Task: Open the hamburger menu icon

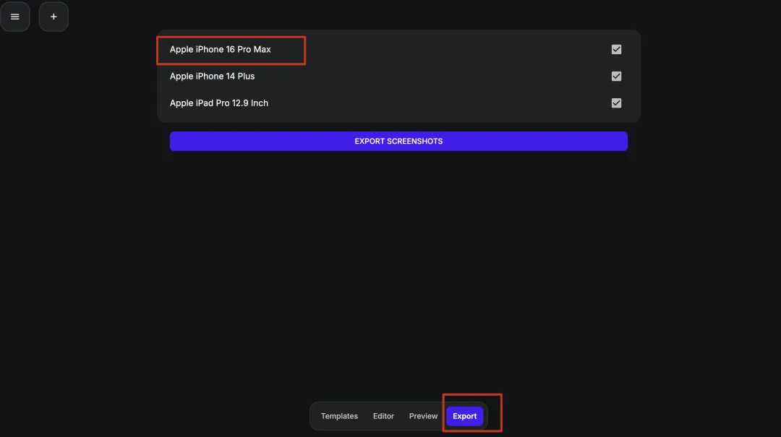Action: point(15,17)
